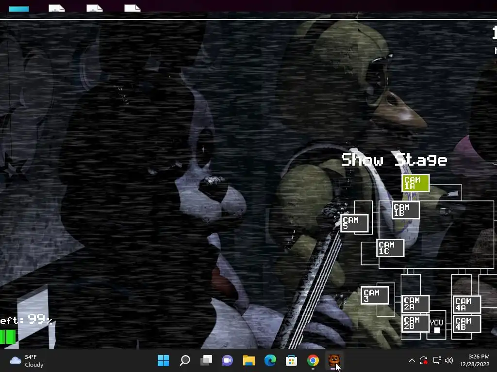Select the cyan tab at top left
Viewport: 497px width, 372px height.
(19, 9)
